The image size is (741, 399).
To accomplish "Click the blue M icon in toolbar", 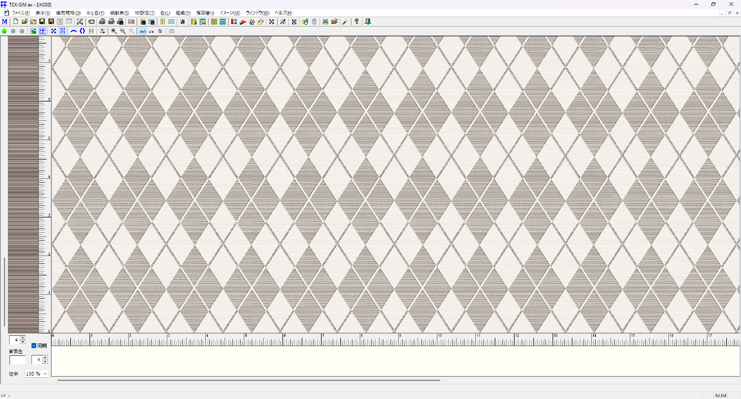I will (5, 22).
